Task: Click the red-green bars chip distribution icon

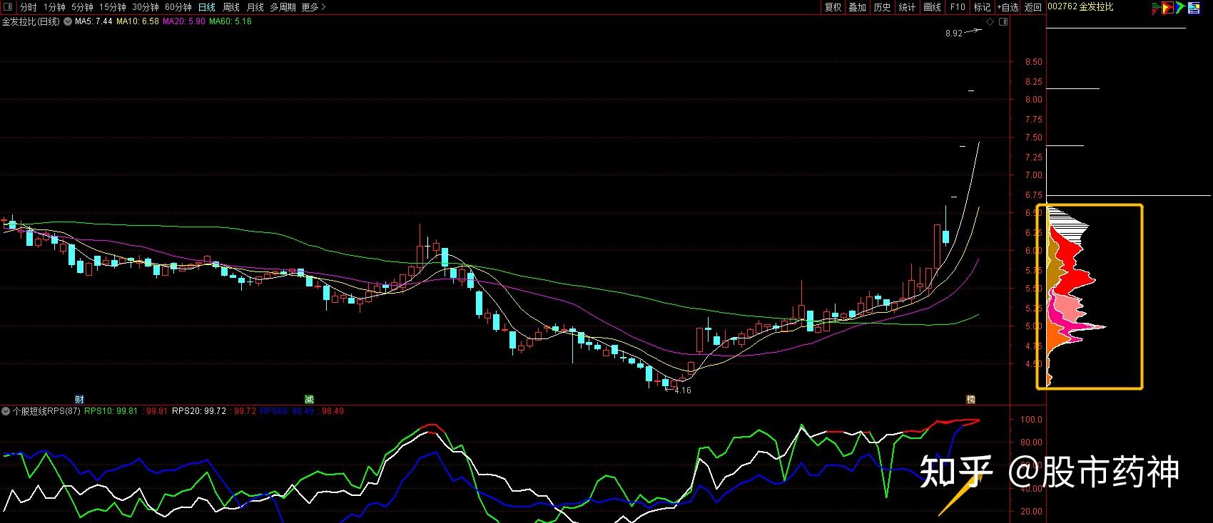Action: [x=1154, y=7]
